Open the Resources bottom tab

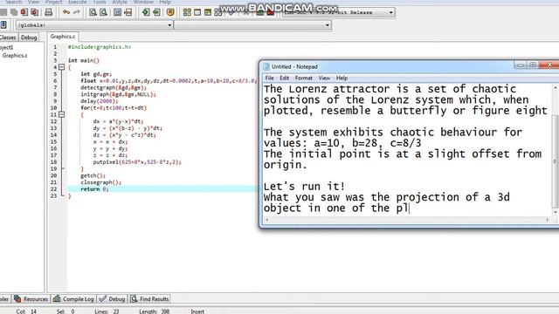click(x=31, y=298)
